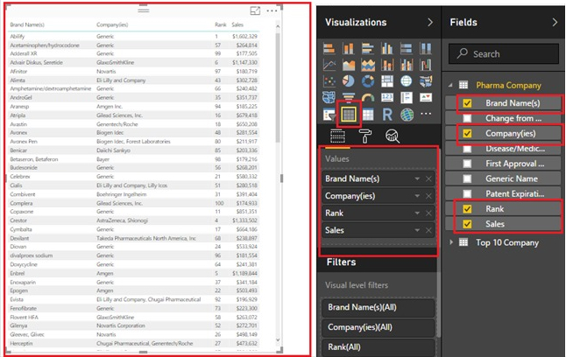Viewport: 566px width, 357px height.
Task: Select the Card (123) visualization
Action: pos(387,98)
